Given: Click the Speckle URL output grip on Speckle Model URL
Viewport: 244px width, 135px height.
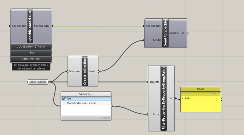Looking at the screenshot, I should click(x=52, y=26).
